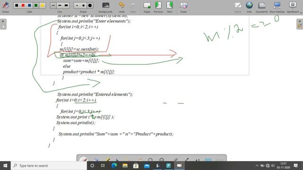
Task: Switch to the OpenBoard taskbar app
Action: click(179, 166)
